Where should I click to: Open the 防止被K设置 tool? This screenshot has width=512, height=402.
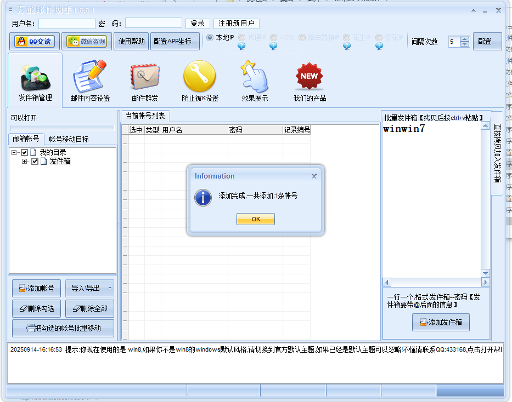pos(199,81)
